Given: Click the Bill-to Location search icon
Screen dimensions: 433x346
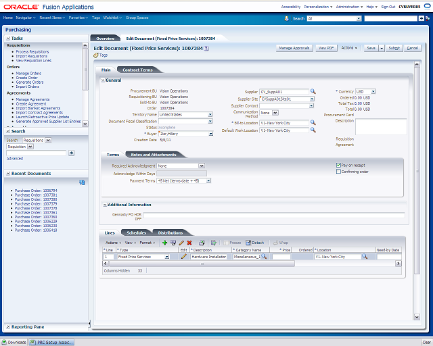Looking at the screenshot, I should pyautogui.click(x=313, y=122).
